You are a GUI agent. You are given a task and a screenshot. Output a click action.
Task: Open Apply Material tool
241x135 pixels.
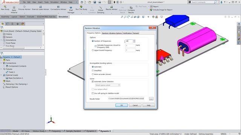(x=14, y=10)
